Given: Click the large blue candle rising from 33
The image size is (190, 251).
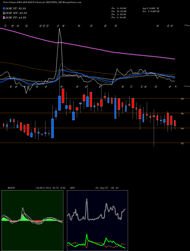Looking at the screenshot, I should [x=52, y=128].
